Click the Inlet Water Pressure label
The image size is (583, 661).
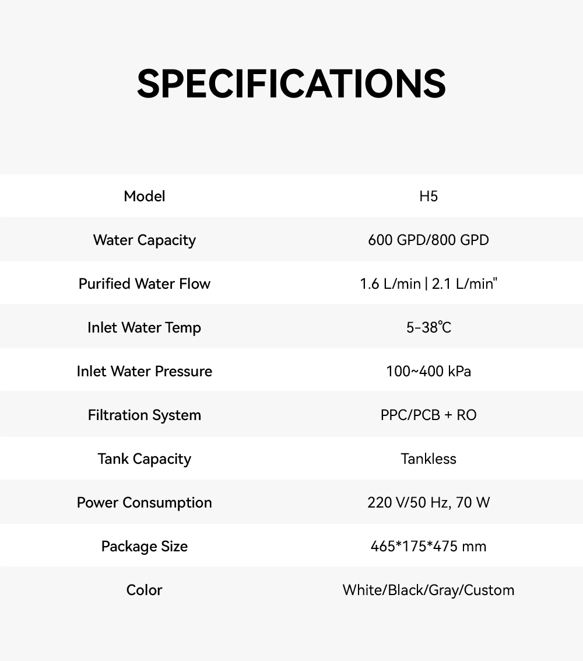click(x=145, y=371)
